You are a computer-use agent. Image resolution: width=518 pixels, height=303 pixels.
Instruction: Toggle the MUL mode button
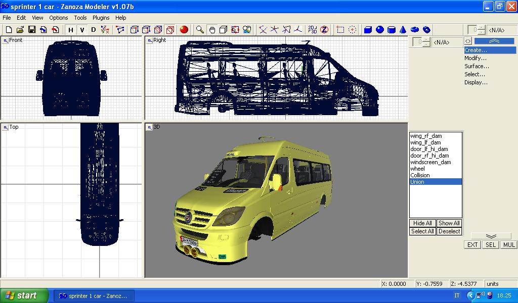[x=509, y=244]
